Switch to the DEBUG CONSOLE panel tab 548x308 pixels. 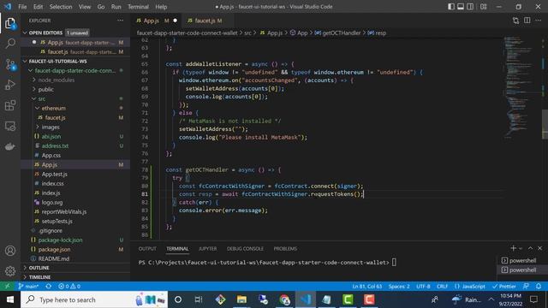pos(245,249)
